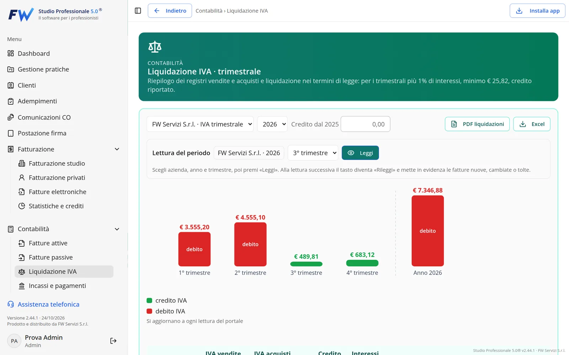Click the logout icon next to Prova Admin
Image resolution: width=569 pixels, height=355 pixels.
113,341
